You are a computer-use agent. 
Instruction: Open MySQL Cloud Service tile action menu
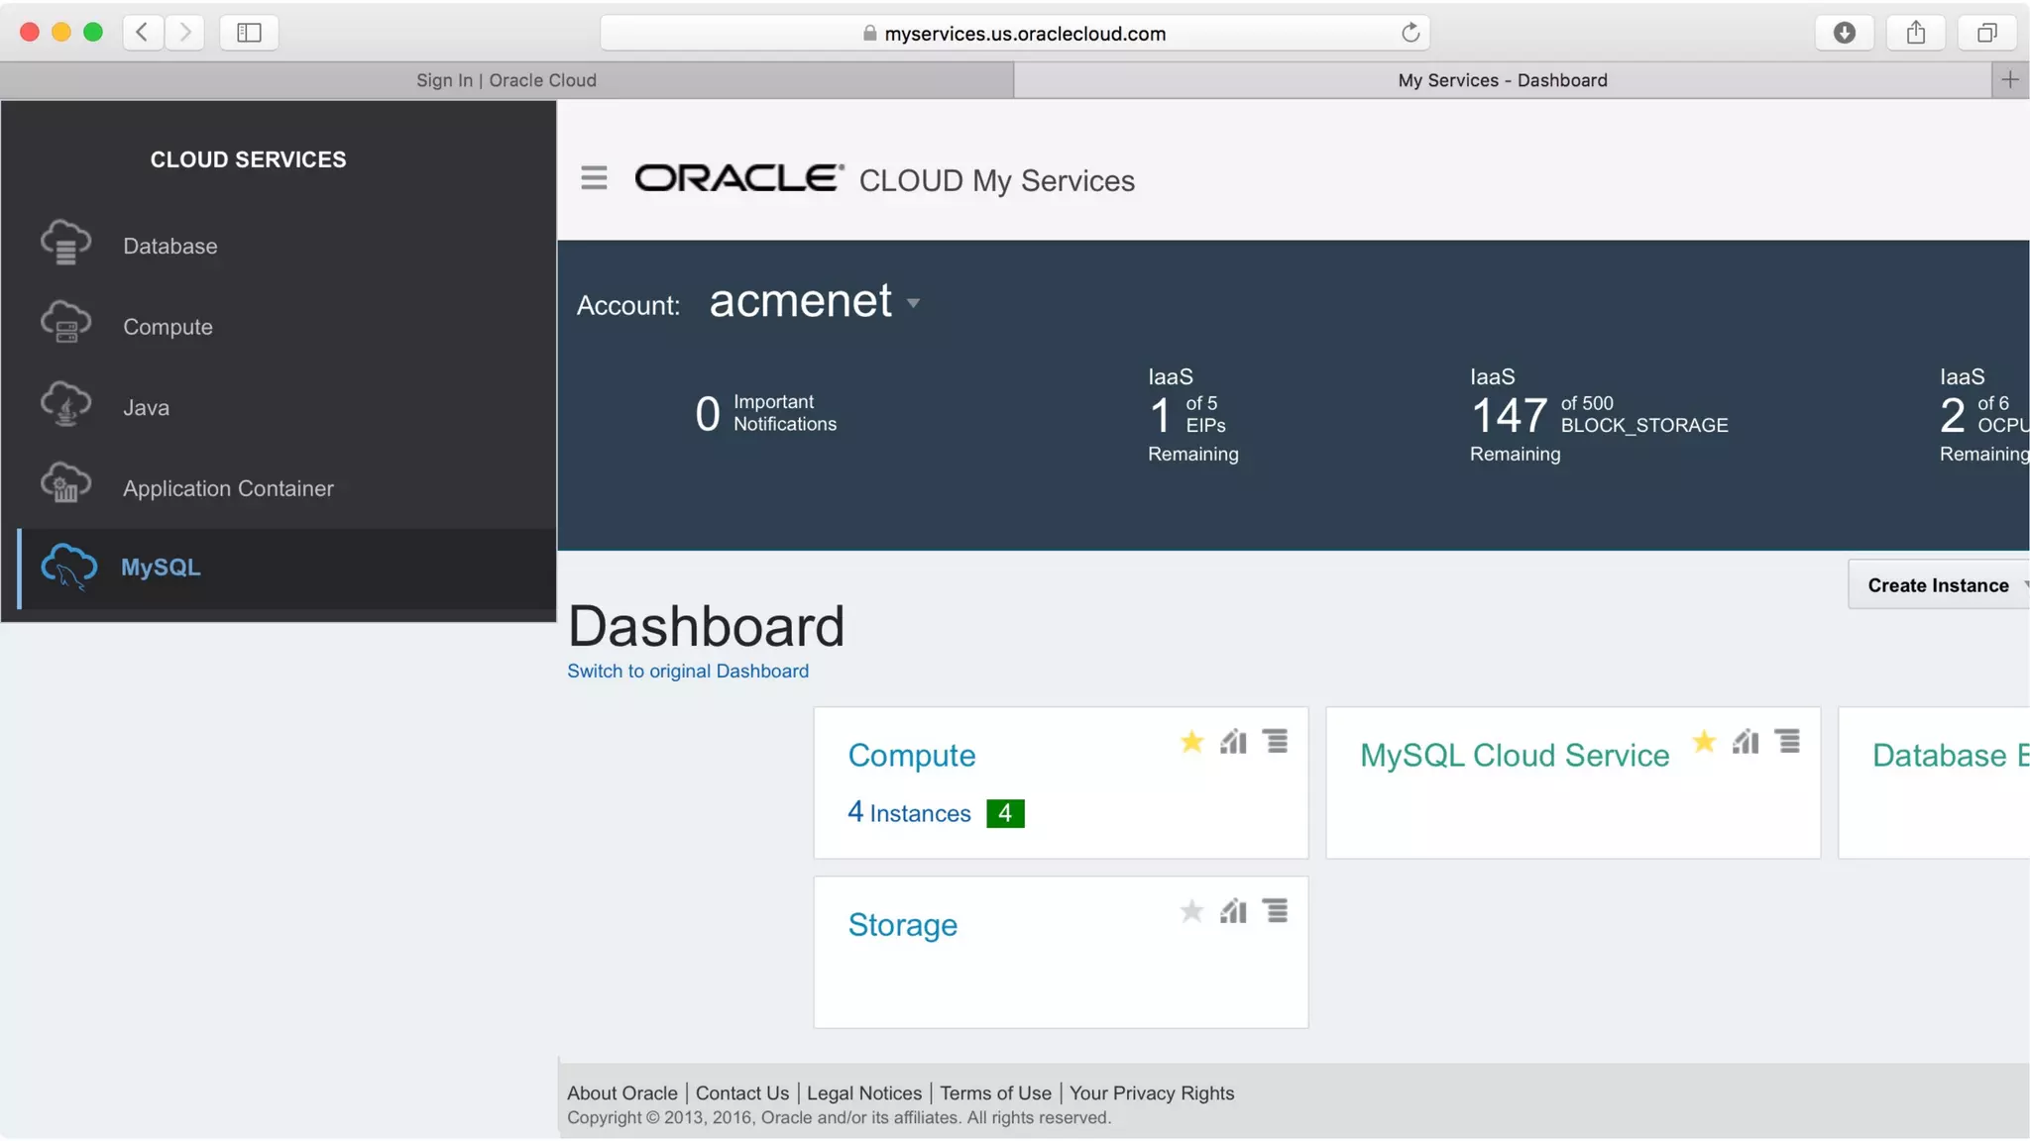pos(1788,742)
